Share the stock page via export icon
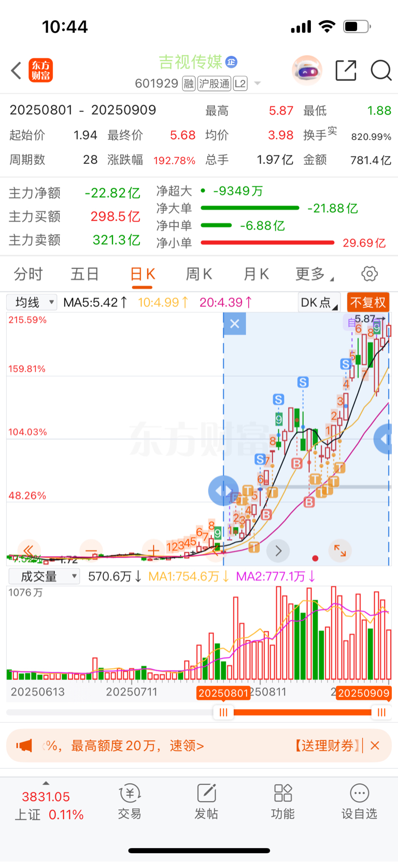398x862 pixels. pyautogui.click(x=346, y=70)
